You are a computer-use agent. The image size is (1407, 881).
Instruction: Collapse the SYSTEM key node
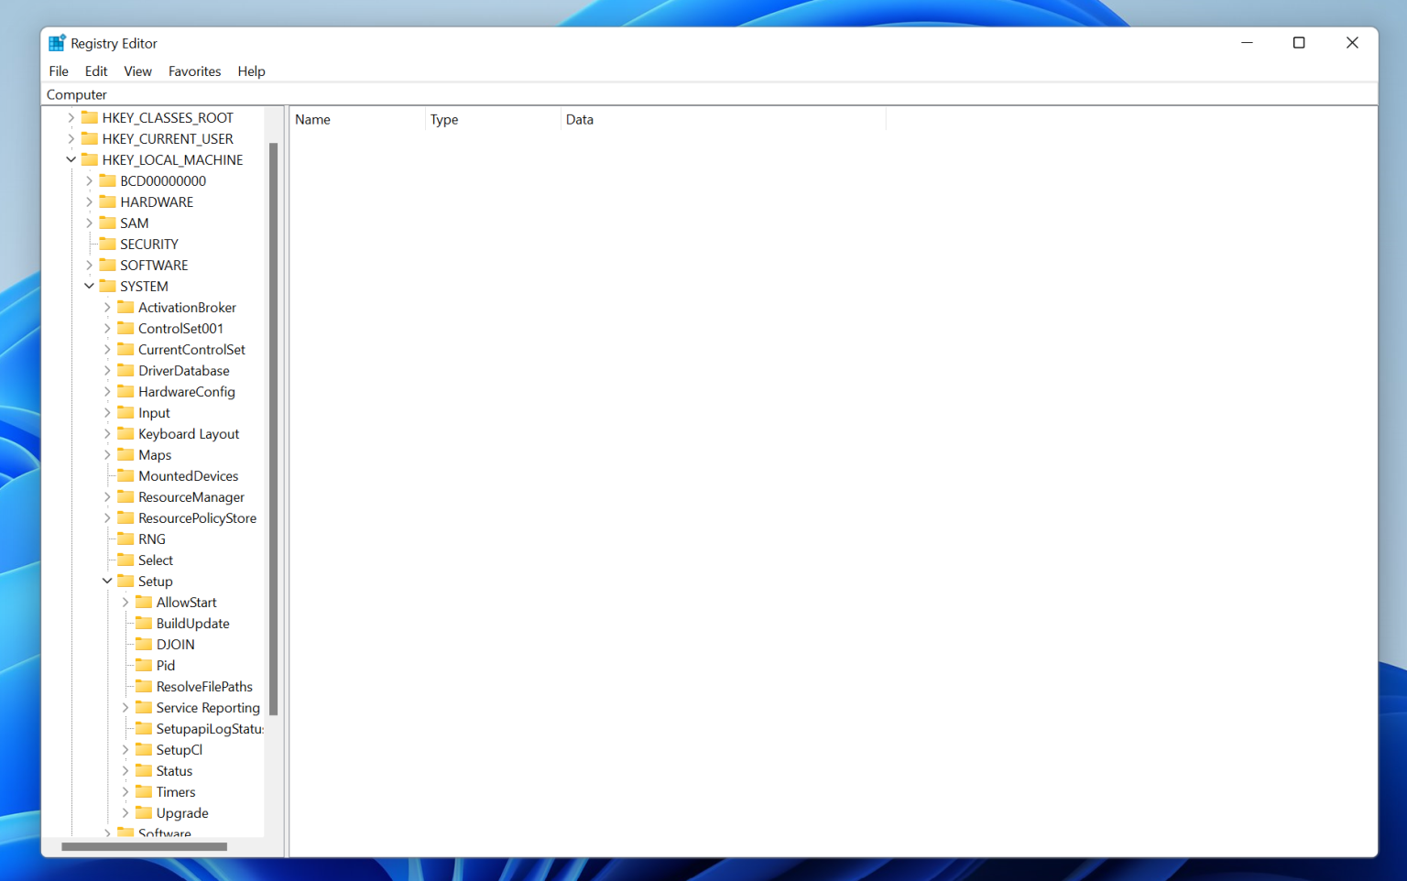(89, 286)
